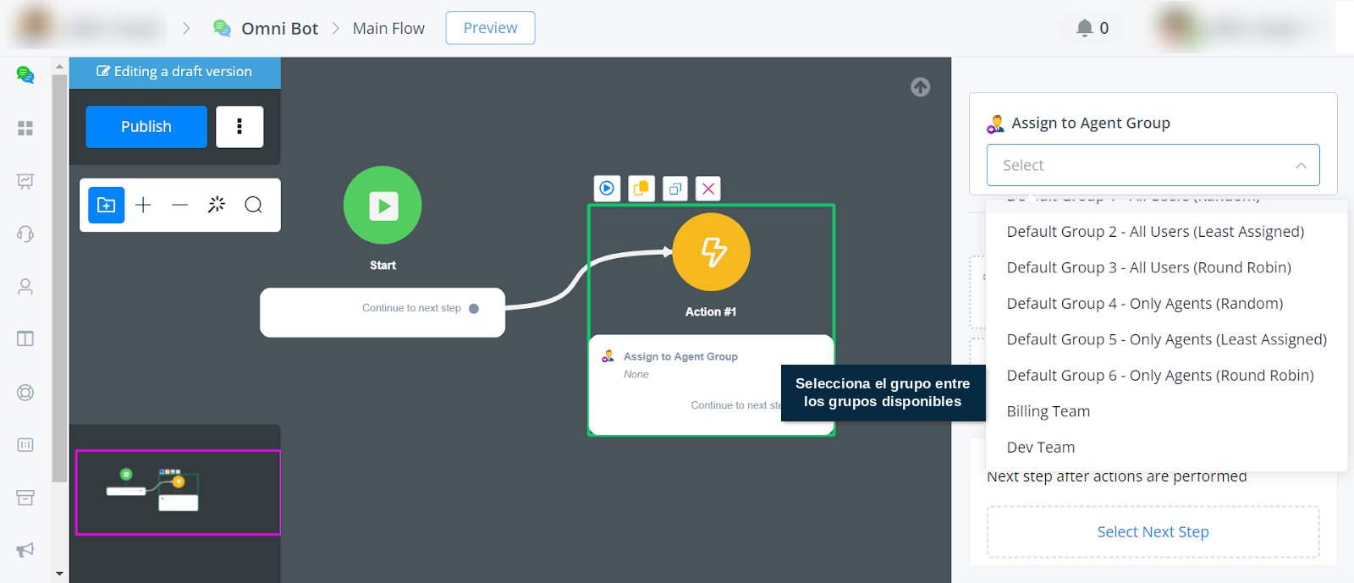Open the dashboard grid icon in sidebar
Screen dimensions: 1354x583
pyautogui.click(x=25, y=128)
